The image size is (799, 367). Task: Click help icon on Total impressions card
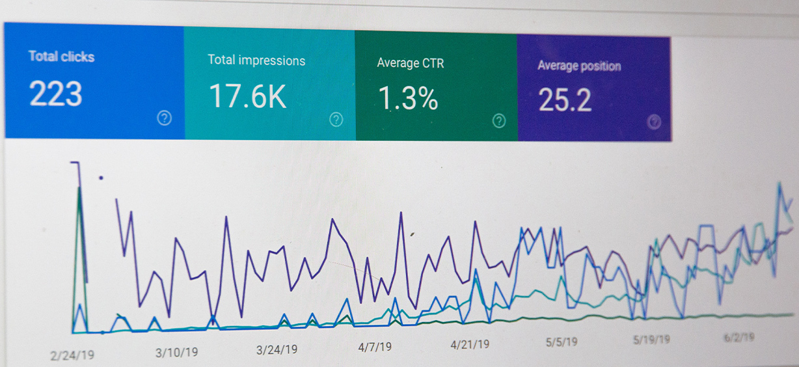tap(336, 119)
